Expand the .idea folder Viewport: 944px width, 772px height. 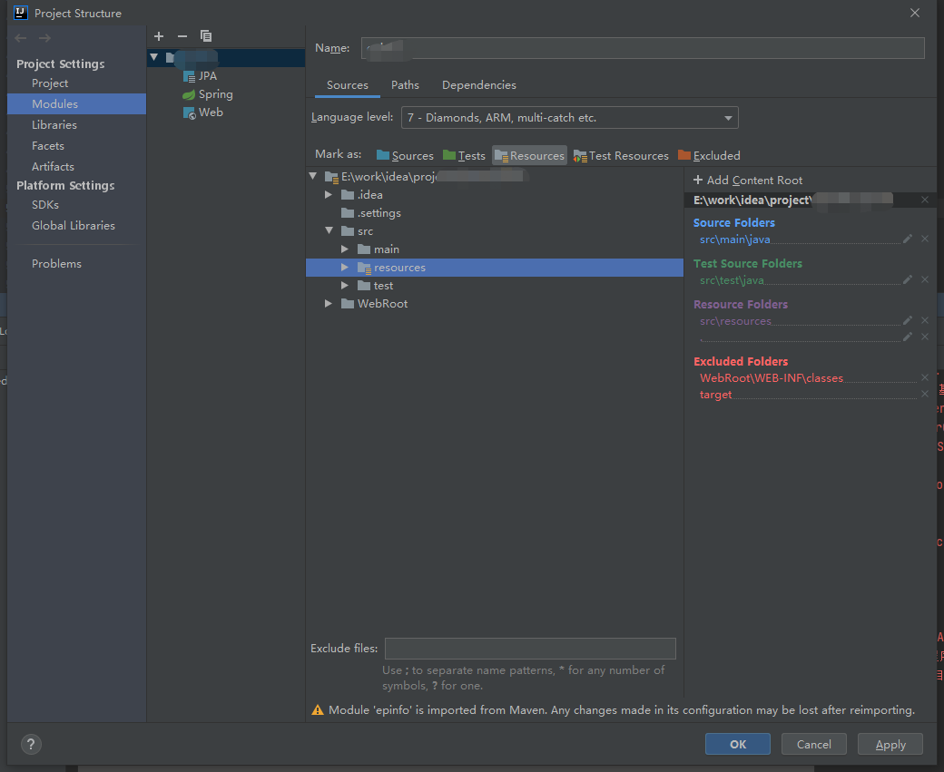click(x=329, y=195)
